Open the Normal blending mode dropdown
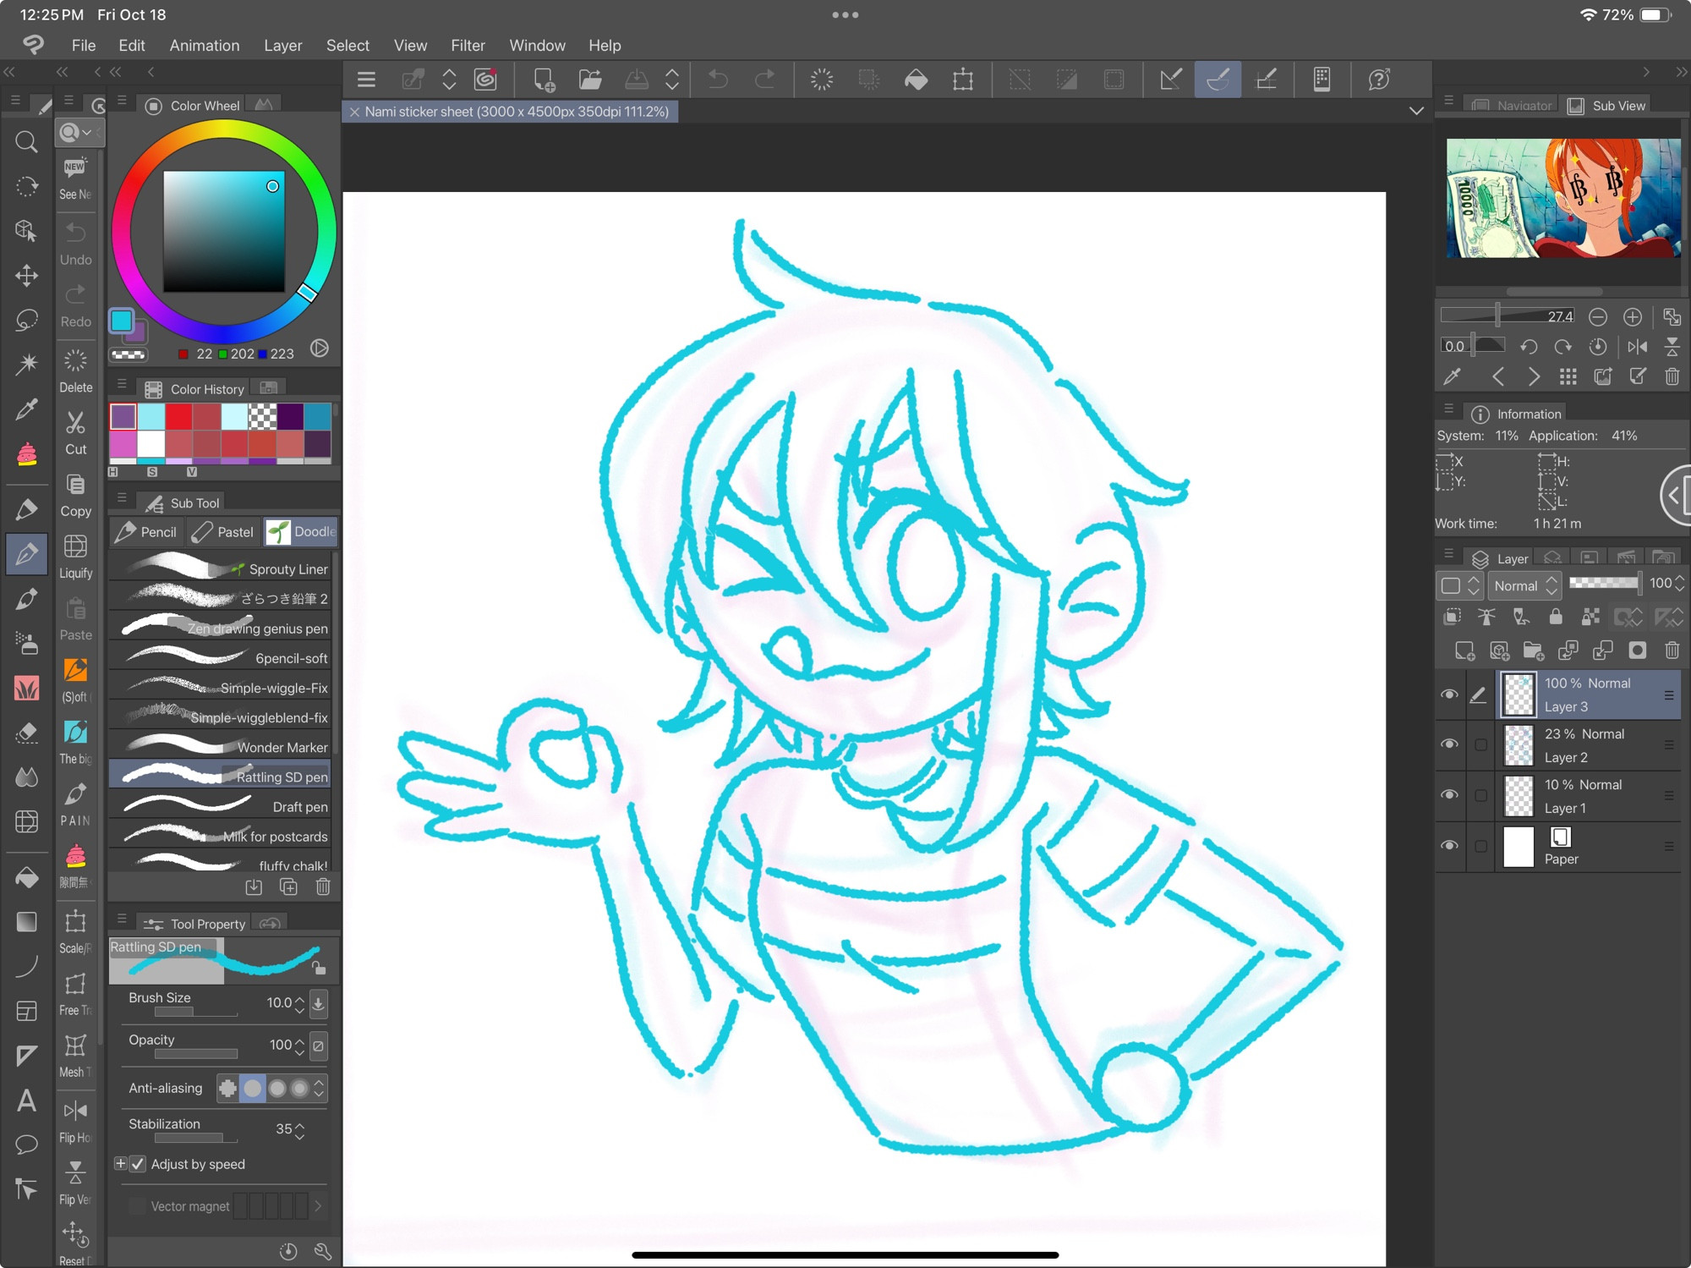 (1524, 585)
